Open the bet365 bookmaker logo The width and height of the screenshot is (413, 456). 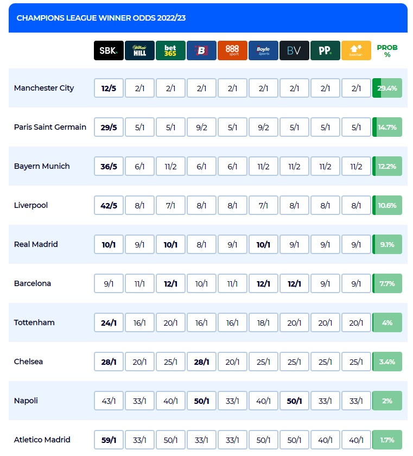[x=170, y=50]
